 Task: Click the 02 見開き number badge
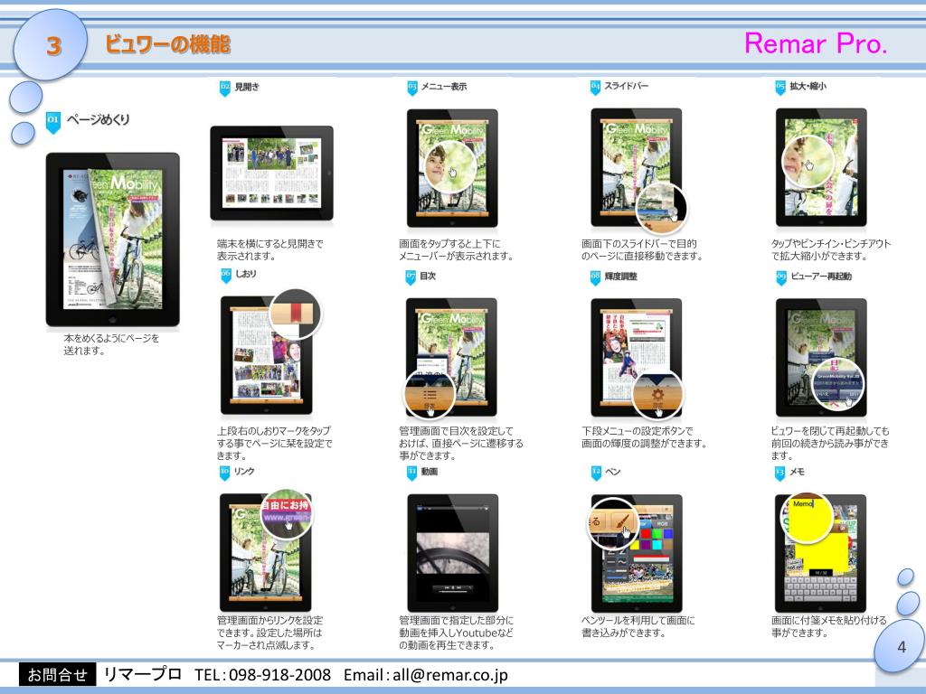(x=225, y=88)
